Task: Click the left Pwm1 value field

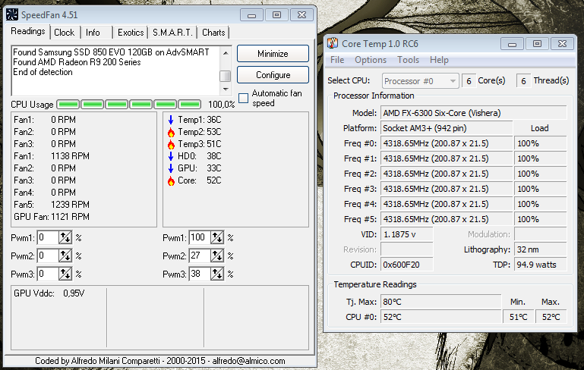Action: 48,237
